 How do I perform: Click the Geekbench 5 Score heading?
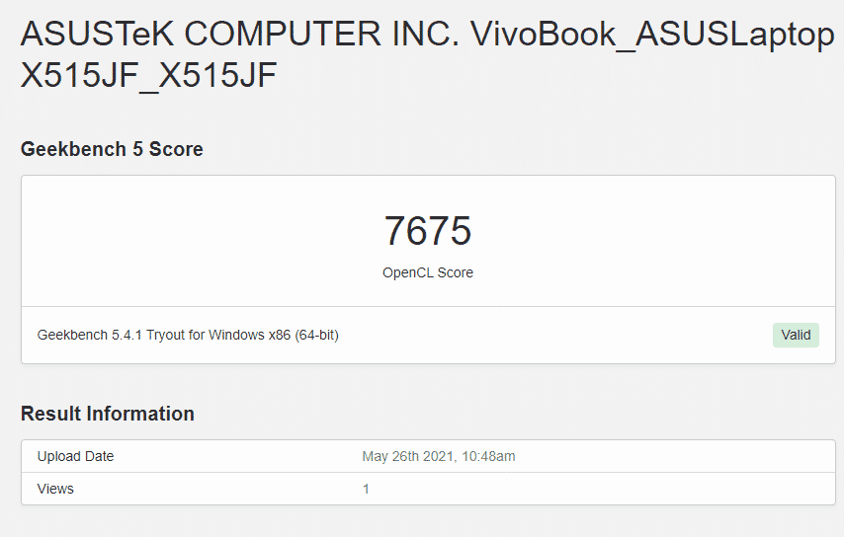tap(112, 149)
